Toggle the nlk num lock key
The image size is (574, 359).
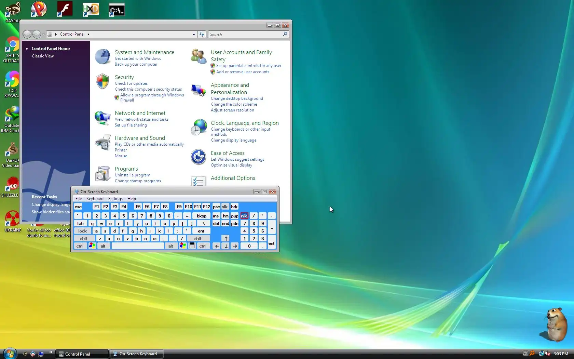[244, 216]
